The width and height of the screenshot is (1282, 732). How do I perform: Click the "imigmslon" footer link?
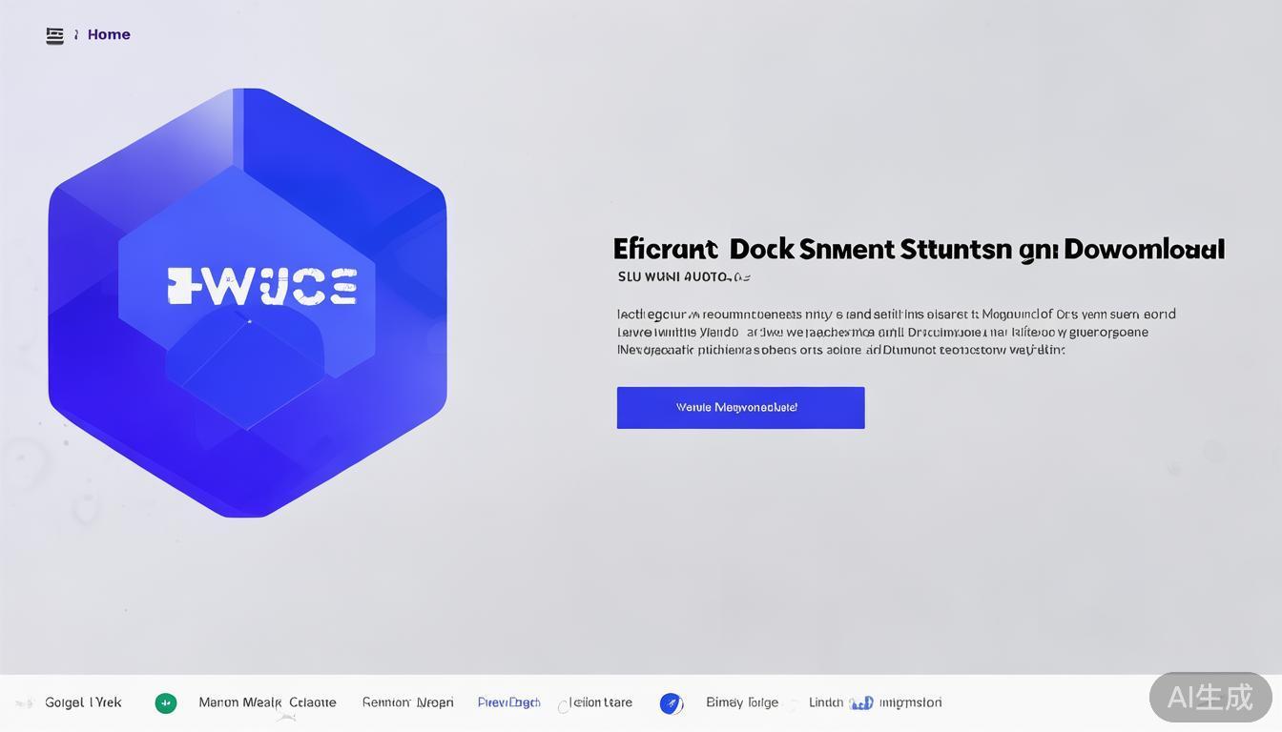pos(910,702)
